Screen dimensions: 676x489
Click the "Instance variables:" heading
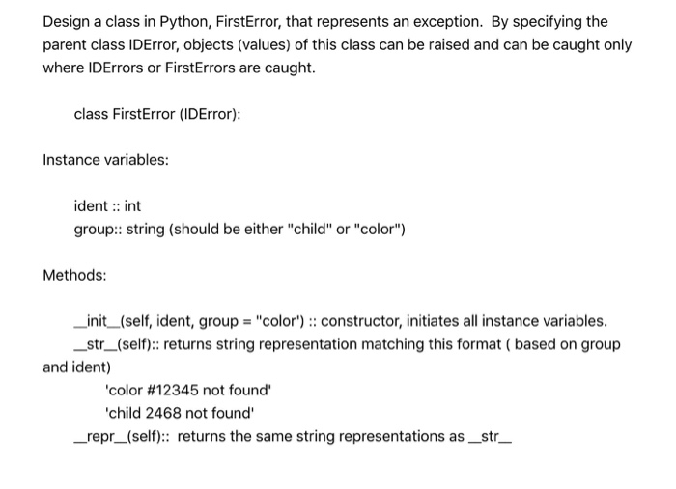(106, 160)
